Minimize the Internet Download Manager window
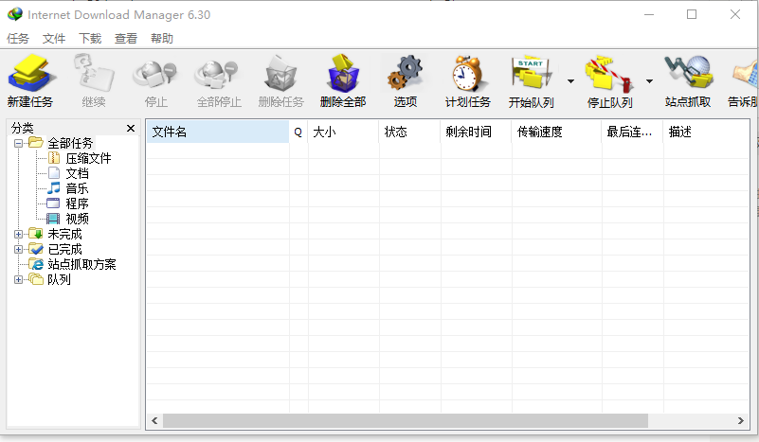 (x=649, y=14)
